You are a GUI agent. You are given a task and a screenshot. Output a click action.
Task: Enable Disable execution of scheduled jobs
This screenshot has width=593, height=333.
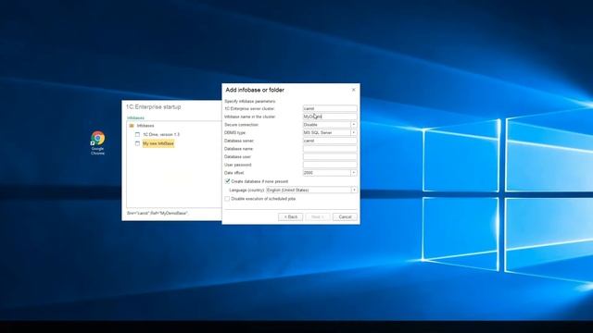(227, 199)
